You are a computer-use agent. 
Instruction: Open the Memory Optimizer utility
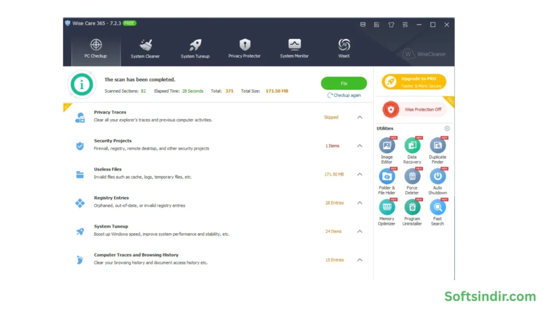coord(387,207)
